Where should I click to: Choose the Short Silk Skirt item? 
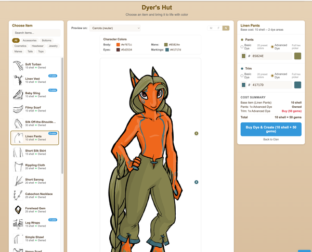click(34, 152)
